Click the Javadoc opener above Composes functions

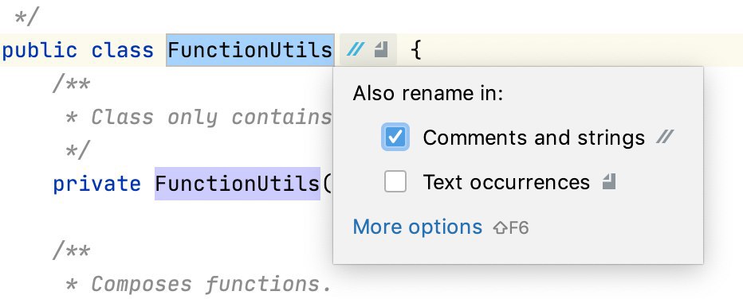(71, 250)
